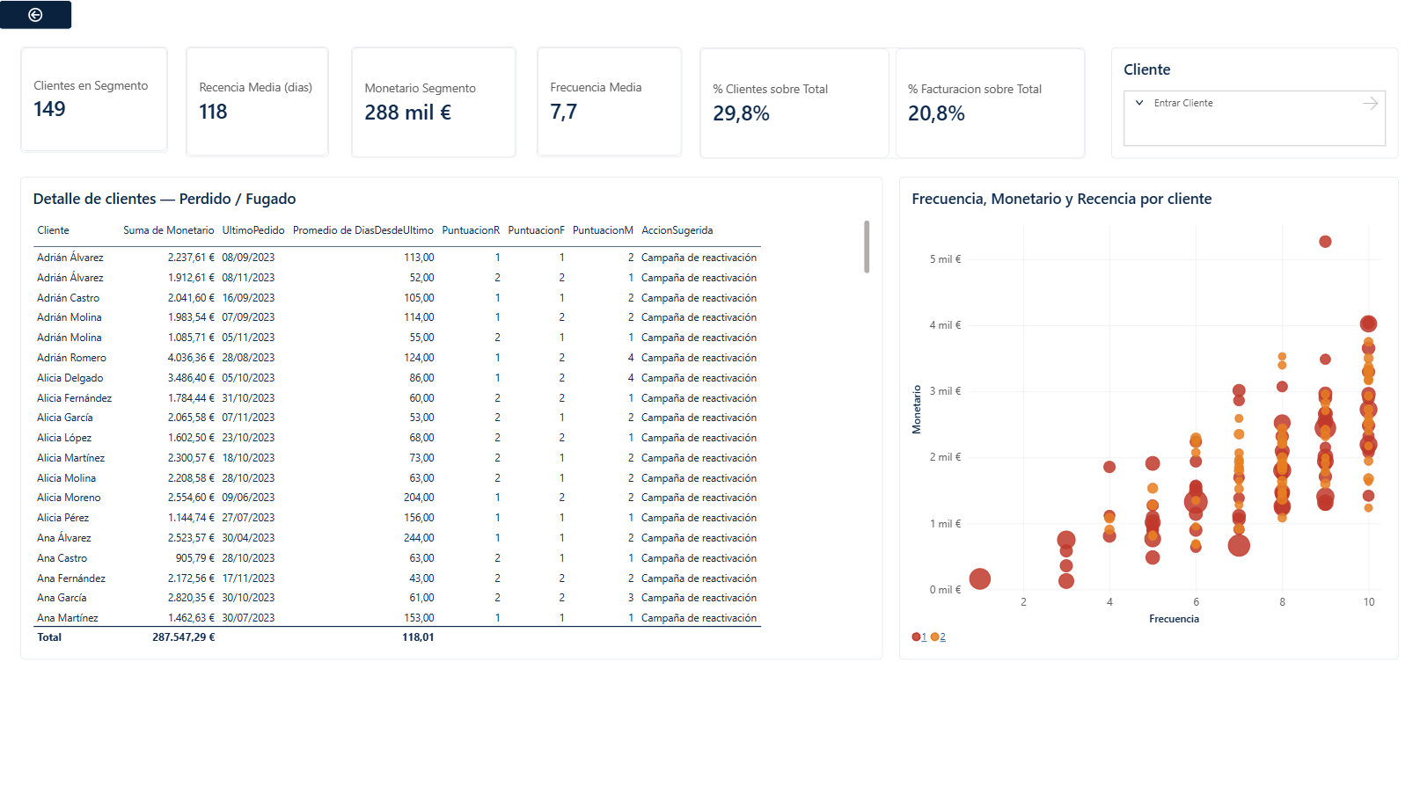1420x800 pixels.
Task: Select the Alicia Delgado row
Action: click(397, 378)
